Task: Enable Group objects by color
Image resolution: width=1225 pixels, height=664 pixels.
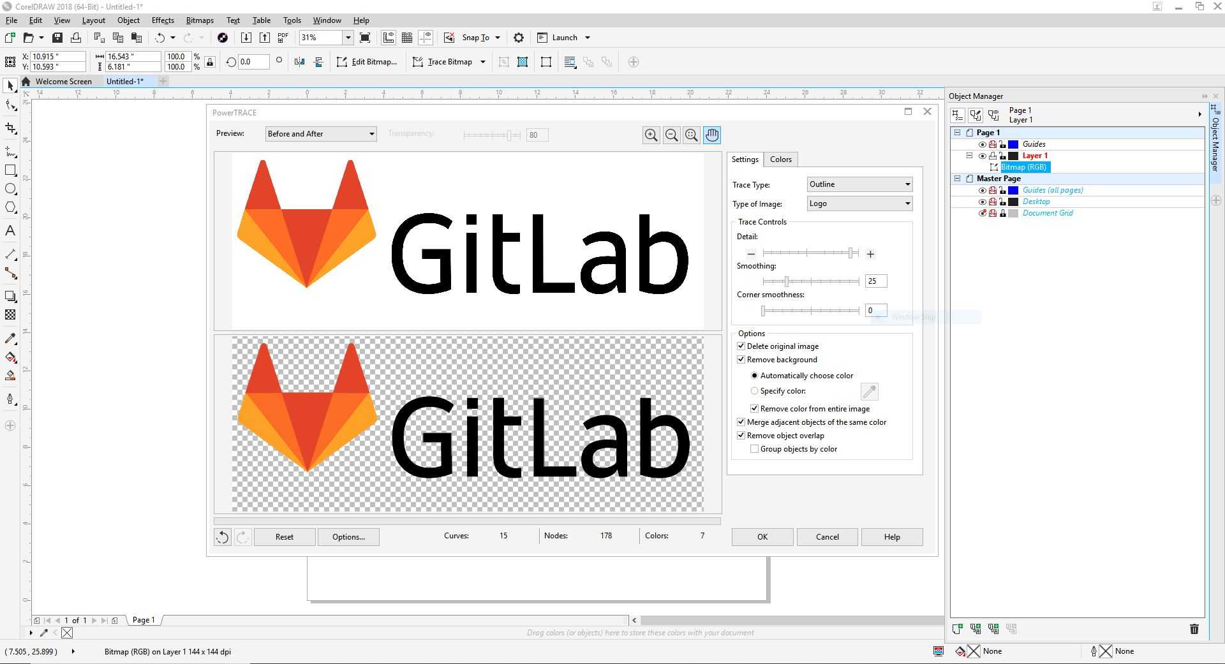Action: tap(754, 449)
